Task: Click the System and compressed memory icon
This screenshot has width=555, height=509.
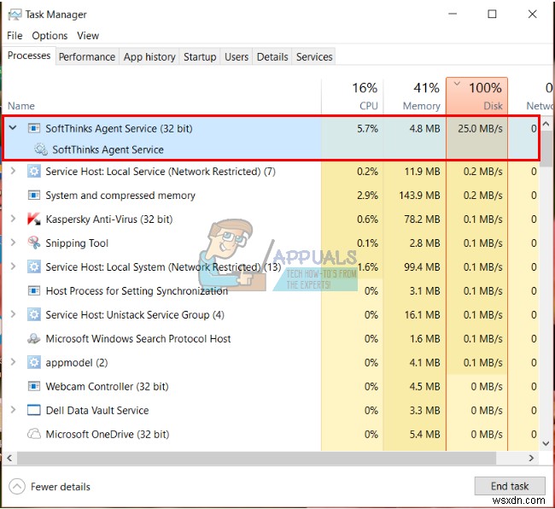Action: pyautogui.click(x=34, y=195)
